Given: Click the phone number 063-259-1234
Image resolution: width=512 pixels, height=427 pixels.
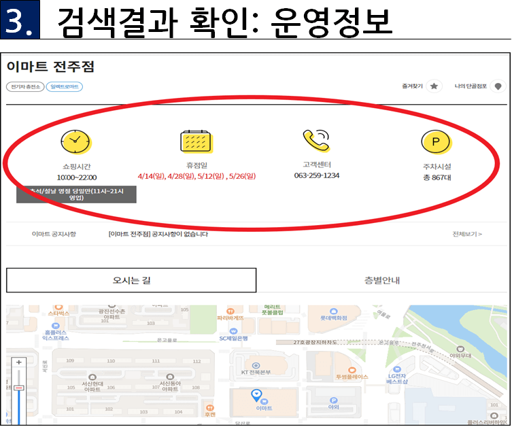Looking at the screenshot, I should (x=316, y=175).
